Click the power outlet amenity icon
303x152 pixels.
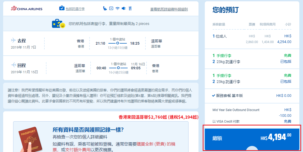pos(124,8)
